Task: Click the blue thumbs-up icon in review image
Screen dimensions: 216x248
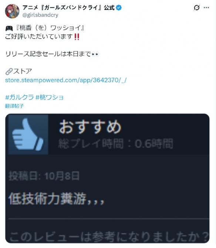Action: coord(28,134)
